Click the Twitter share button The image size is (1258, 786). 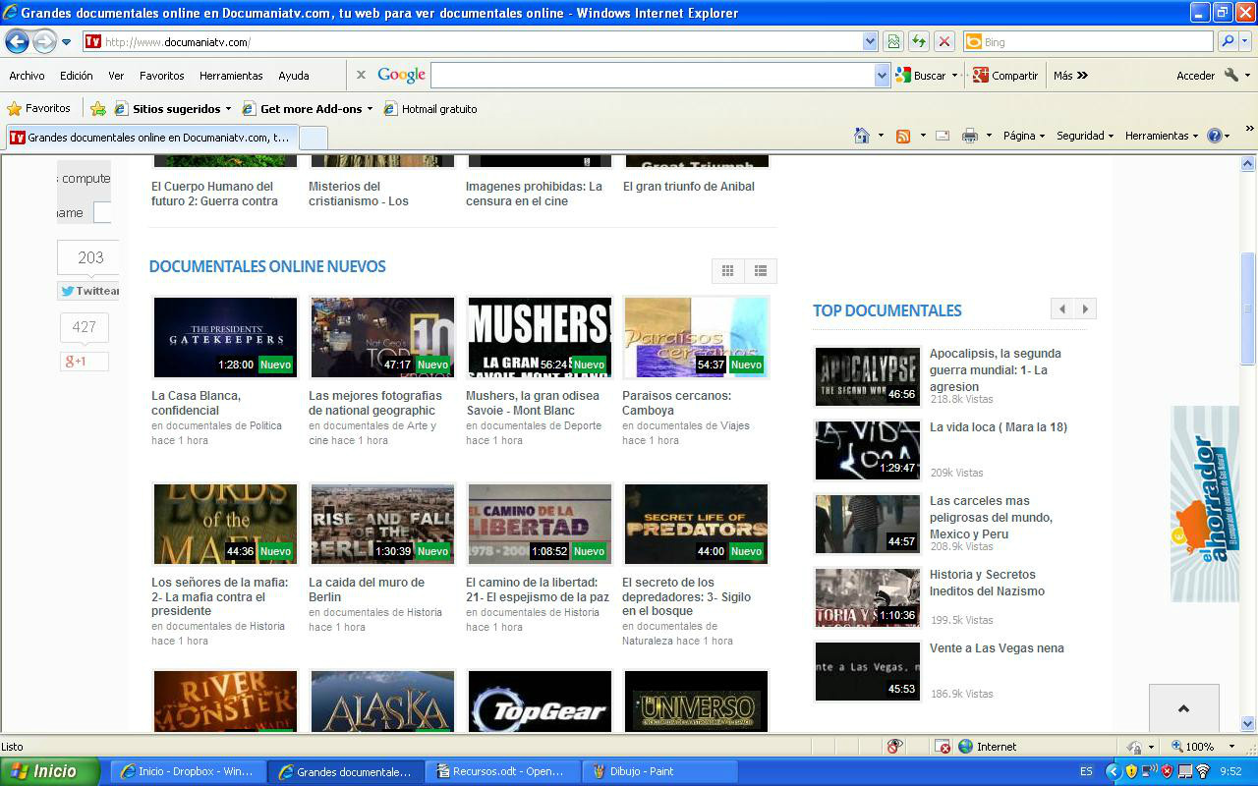click(89, 291)
